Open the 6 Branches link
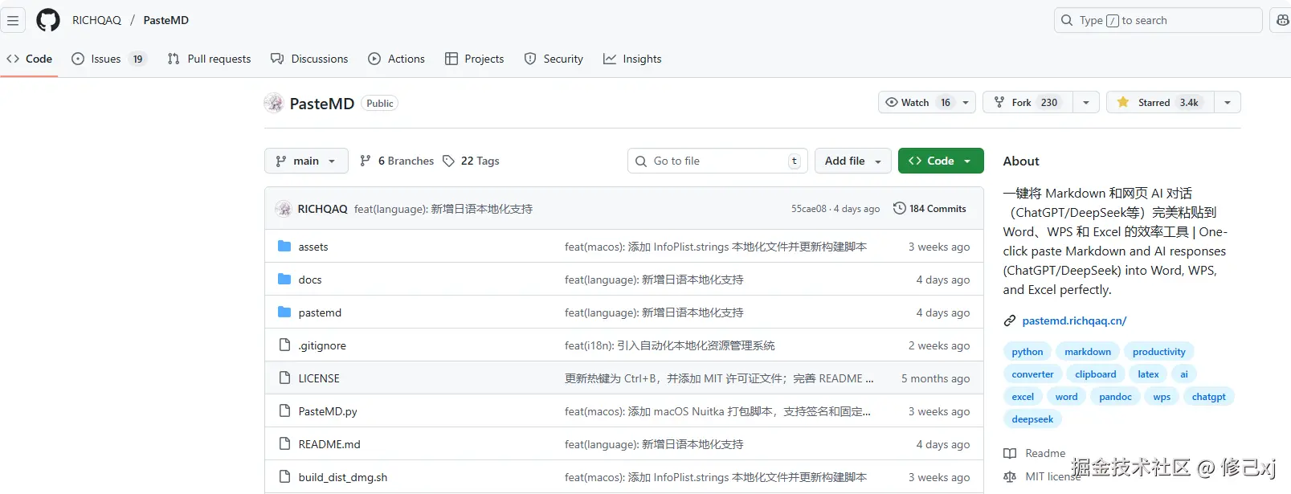This screenshot has height=494, width=1291. coord(397,161)
